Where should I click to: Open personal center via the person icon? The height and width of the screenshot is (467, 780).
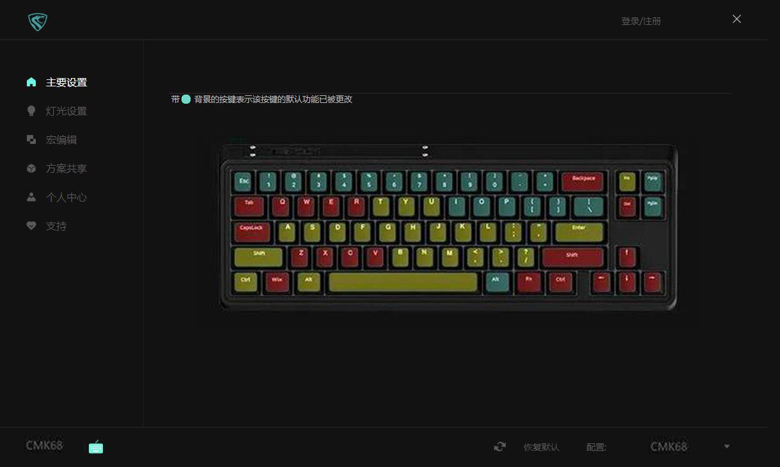pos(31,197)
